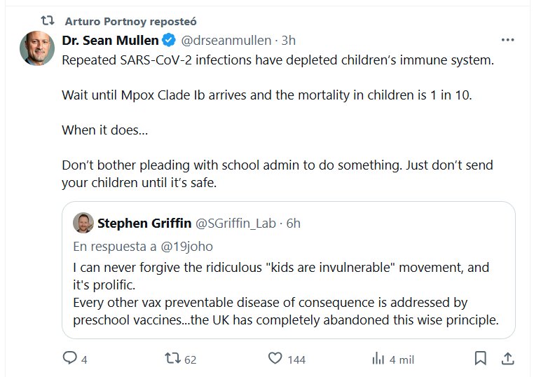
Task: Click the reply comment icon
Action: [69, 358]
